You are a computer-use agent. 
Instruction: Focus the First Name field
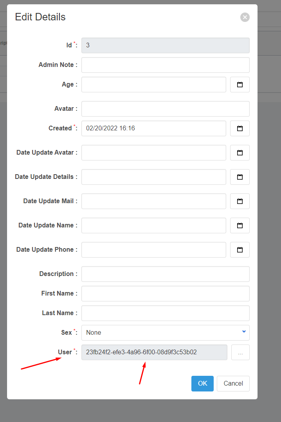(x=164, y=293)
